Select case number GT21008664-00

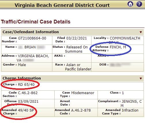32,38
